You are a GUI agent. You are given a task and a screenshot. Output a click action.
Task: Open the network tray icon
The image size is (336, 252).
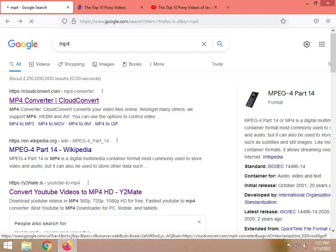[297, 246]
